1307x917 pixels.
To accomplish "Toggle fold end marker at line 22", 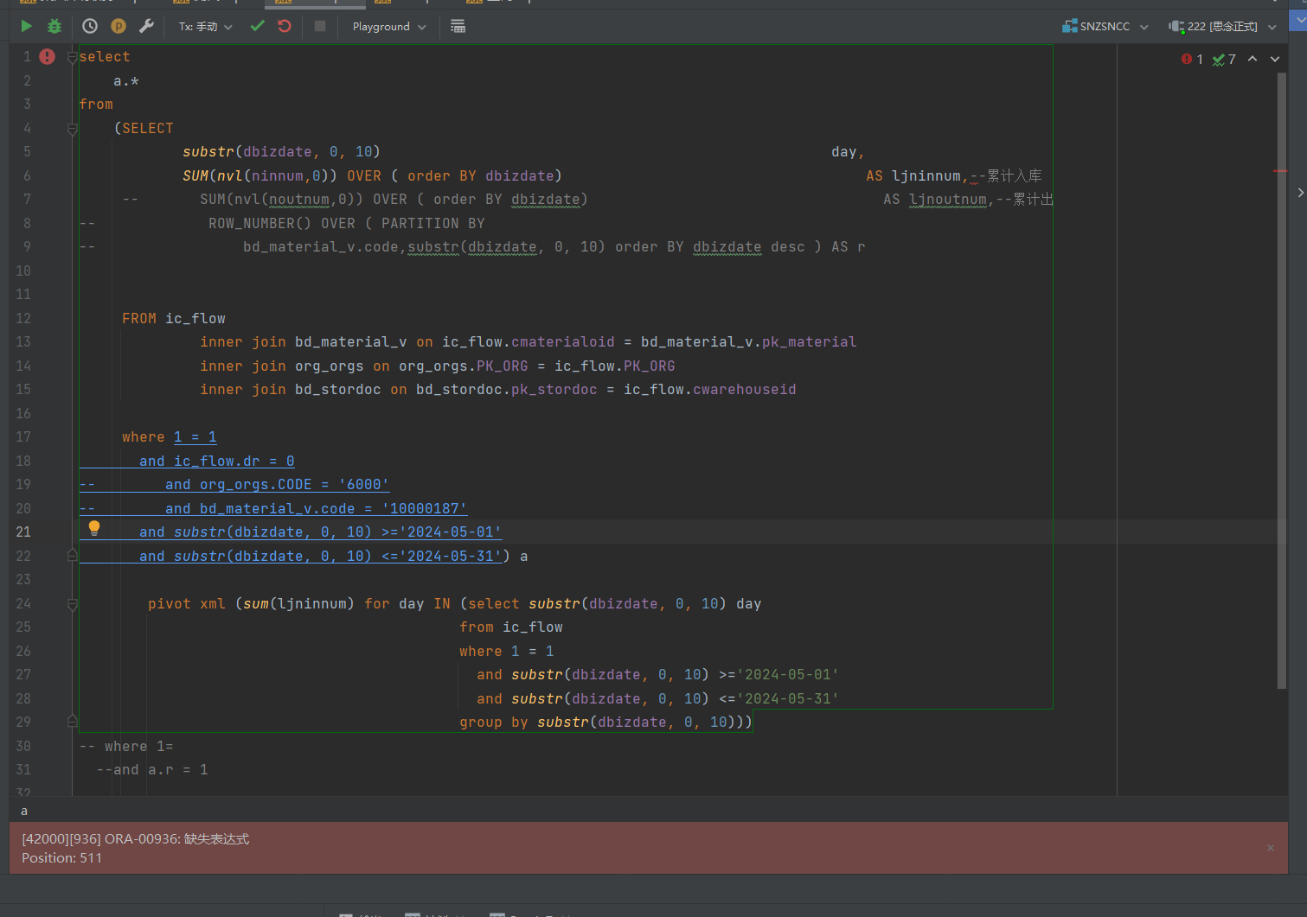I will (73, 556).
